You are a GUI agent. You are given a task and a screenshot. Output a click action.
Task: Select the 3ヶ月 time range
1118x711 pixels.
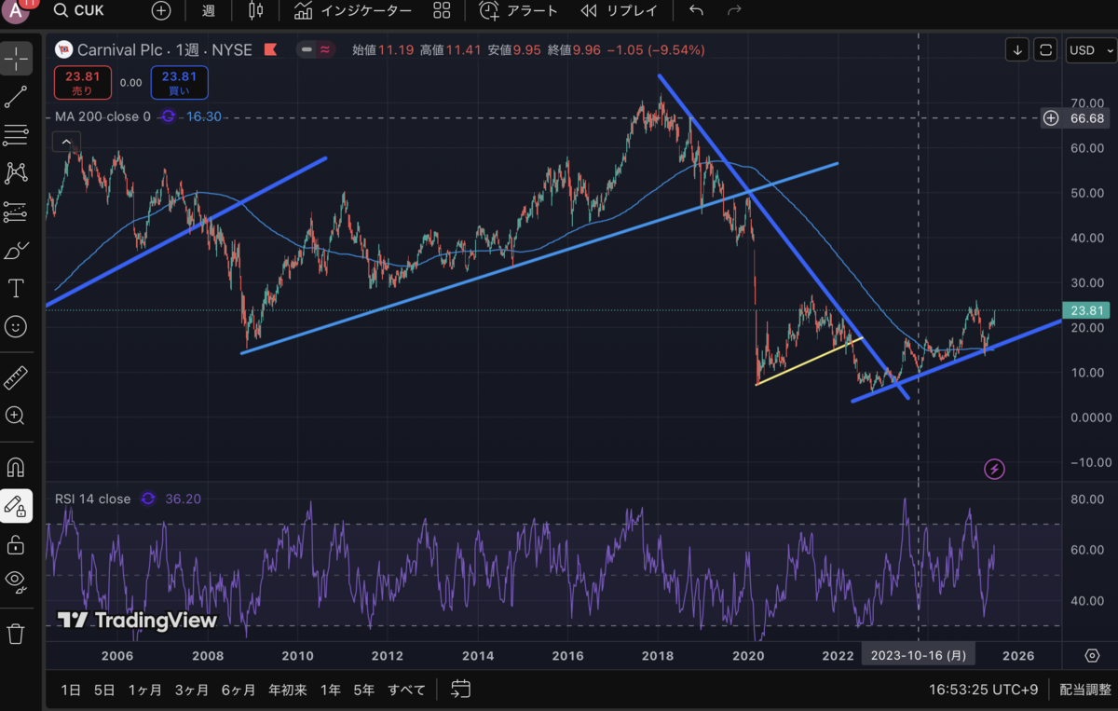pos(191,690)
